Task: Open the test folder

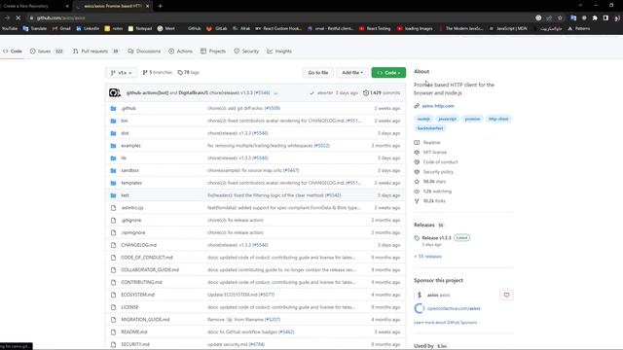Action: tap(125, 195)
